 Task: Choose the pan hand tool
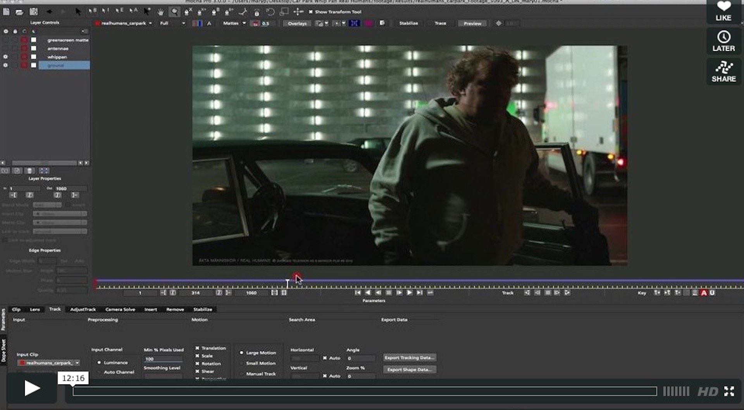point(160,12)
